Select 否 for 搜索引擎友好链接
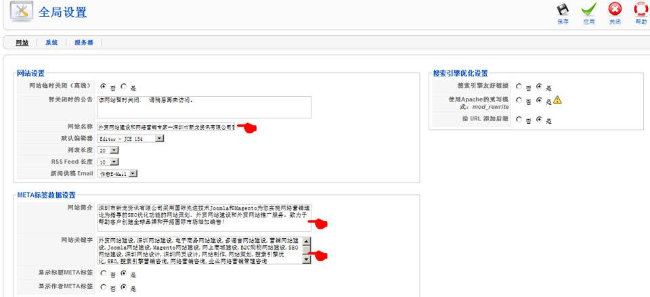Screen dimensions: 650x297 (x=519, y=87)
